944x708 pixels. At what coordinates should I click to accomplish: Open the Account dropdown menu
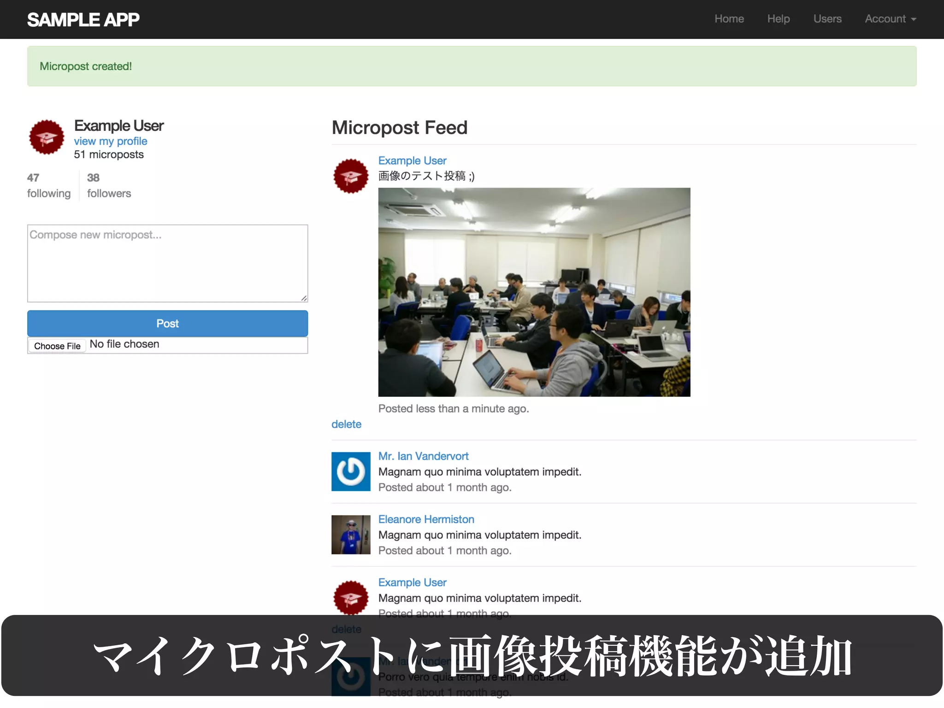890,19
